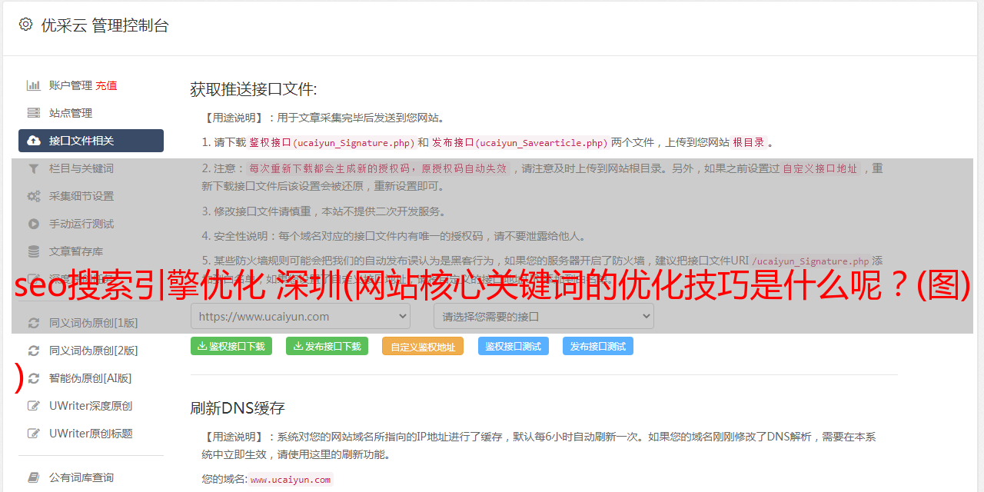This screenshot has height=492, width=984.
Task: Click the edit icon for UWriter深度原创
Action: click(34, 406)
